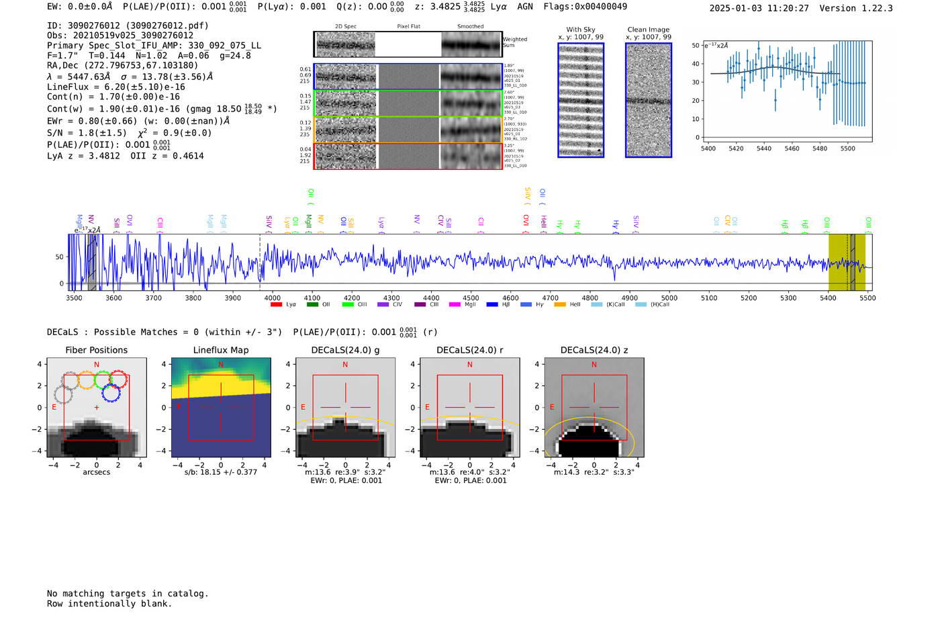Select the blue-bordered fiber 2D spec cutout
940x640 pixels.
tap(346, 77)
